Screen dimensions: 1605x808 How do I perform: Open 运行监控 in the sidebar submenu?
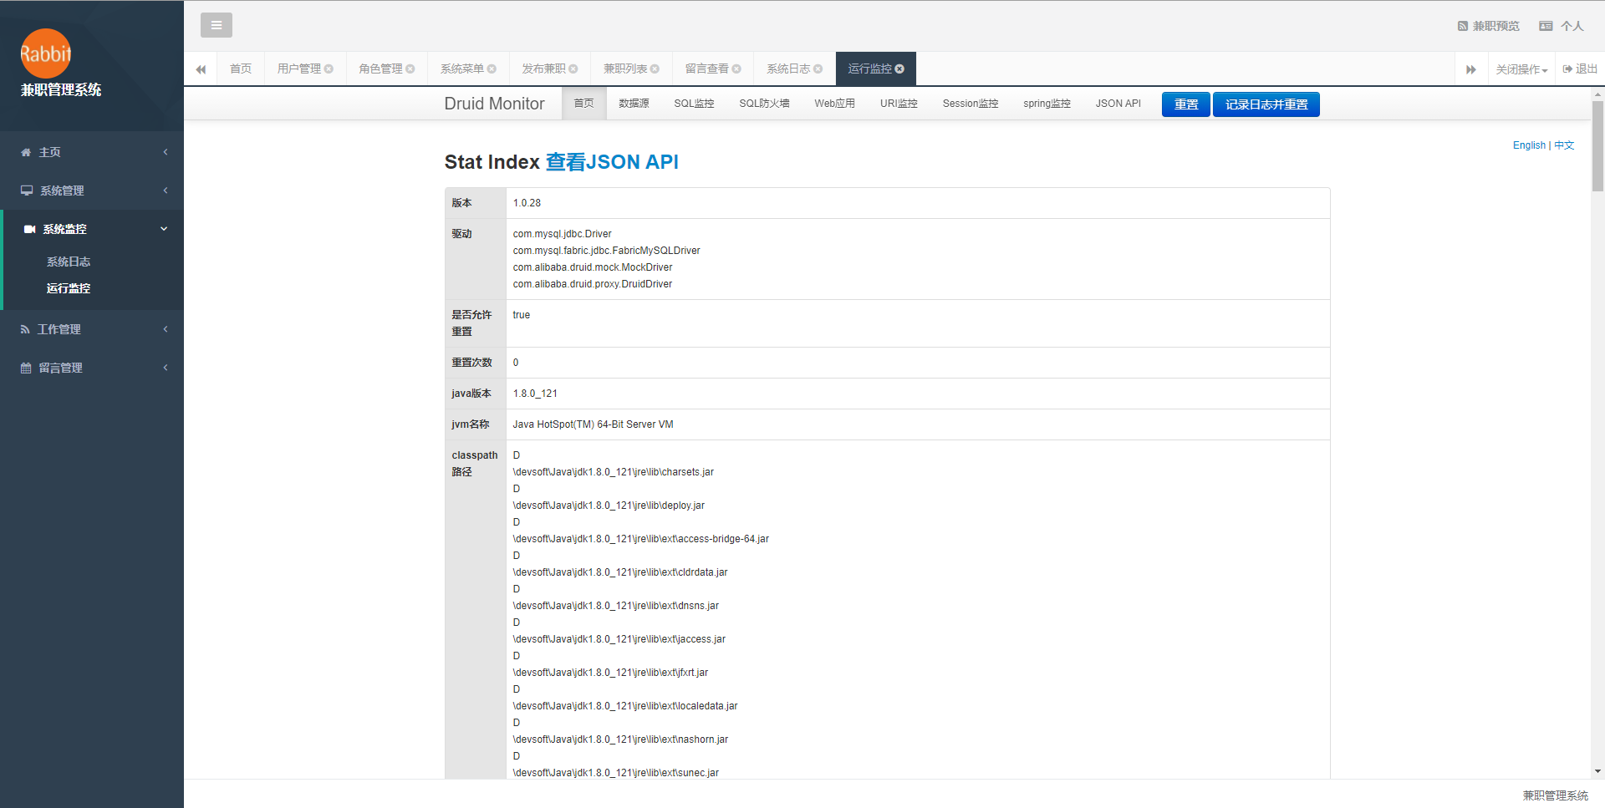click(69, 288)
